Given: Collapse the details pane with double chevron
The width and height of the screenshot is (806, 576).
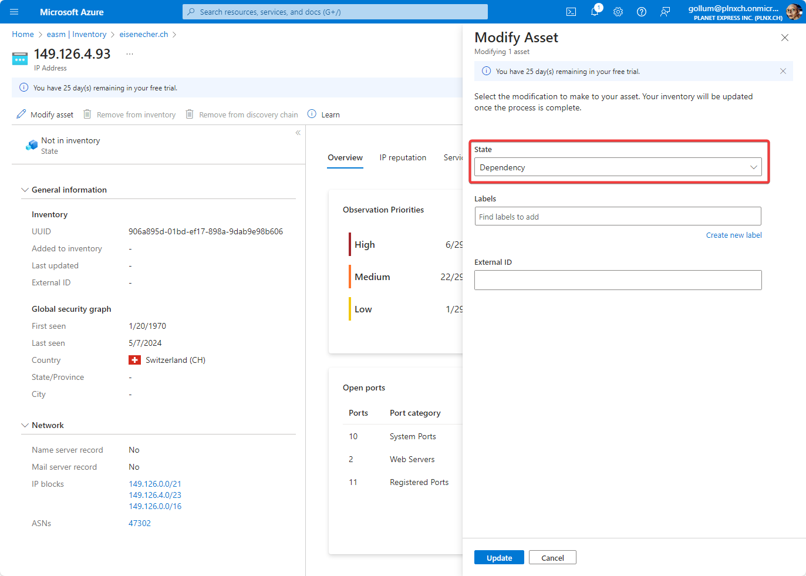Looking at the screenshot, I should (298, 133).
